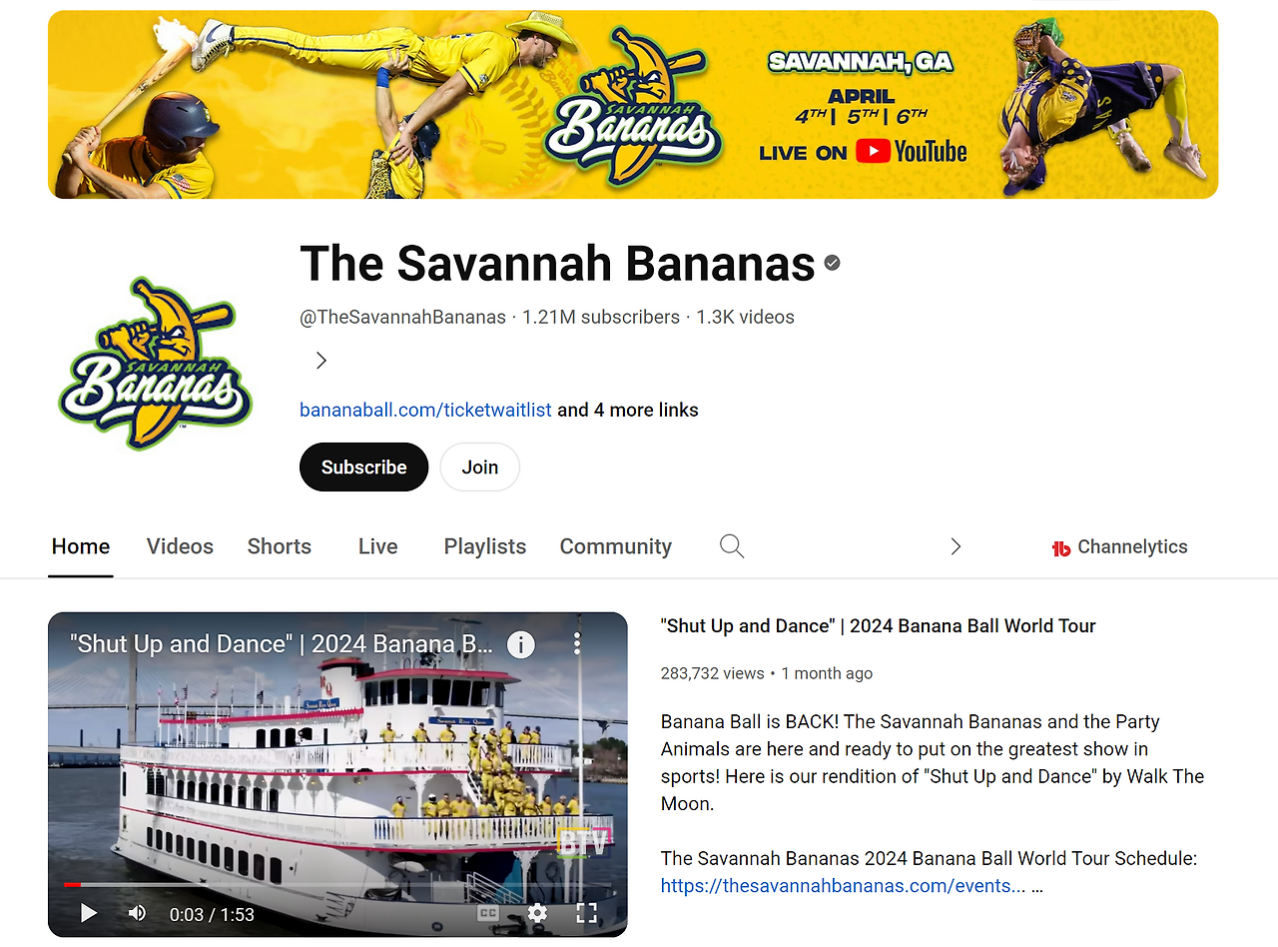1278x947 pixels.
Task: Open "Shut Up and Dance" video title
Action: 879,626
